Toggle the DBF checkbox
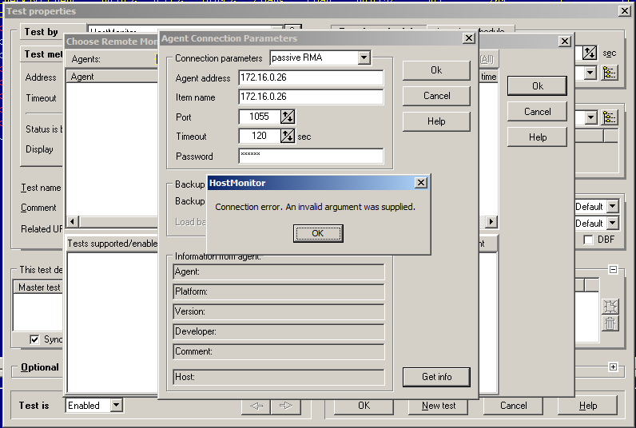 pyautogui.click(x=589, y=240)
